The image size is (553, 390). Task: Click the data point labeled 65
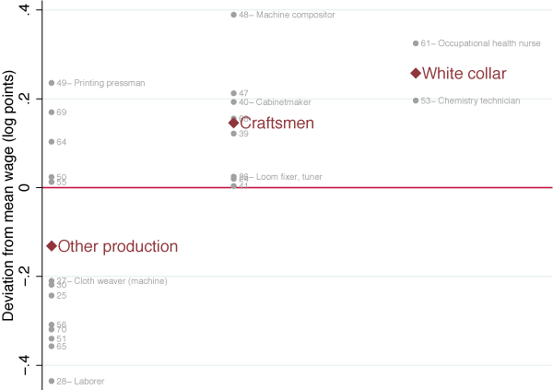52,347
